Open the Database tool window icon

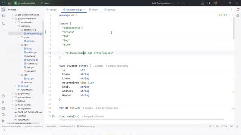pyautogui.click(x=238, y=16)
